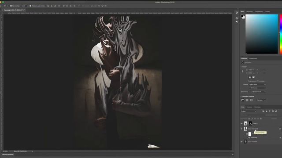Click Align top edges icon
This screenshot has height=158, width=282.
[x=63, y=6]
